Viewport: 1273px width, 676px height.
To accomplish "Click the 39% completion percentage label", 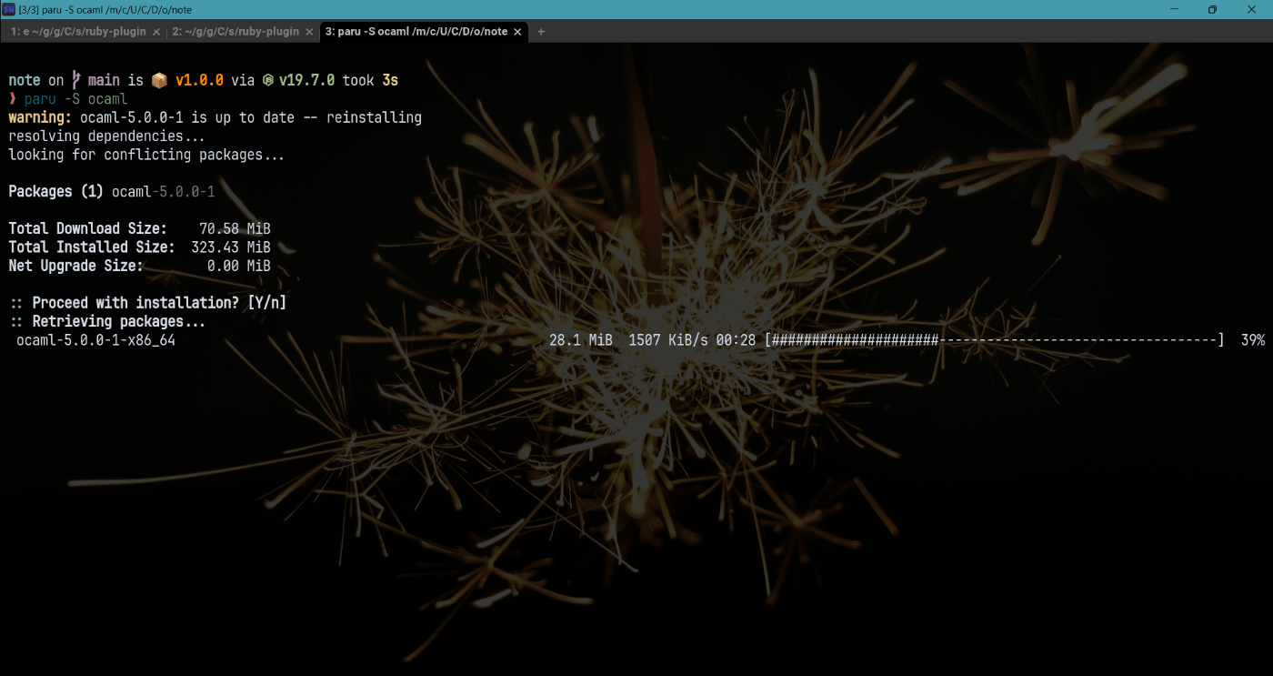I will (x=1254, y=339).
